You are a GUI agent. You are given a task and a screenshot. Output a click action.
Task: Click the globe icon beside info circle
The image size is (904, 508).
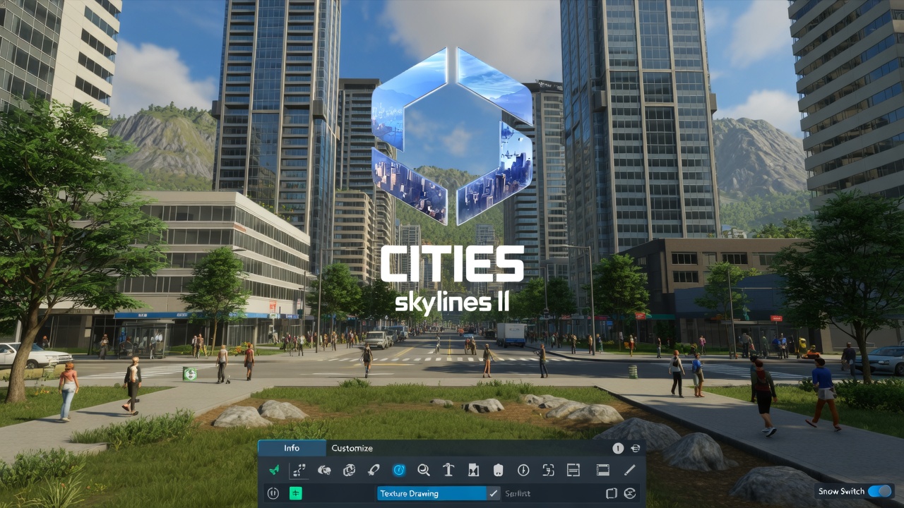[x=635, y=448]
